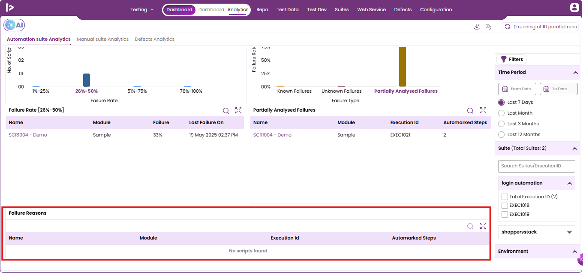
Task: Open the Test Data menu
Action: click(x=288, y=9)
